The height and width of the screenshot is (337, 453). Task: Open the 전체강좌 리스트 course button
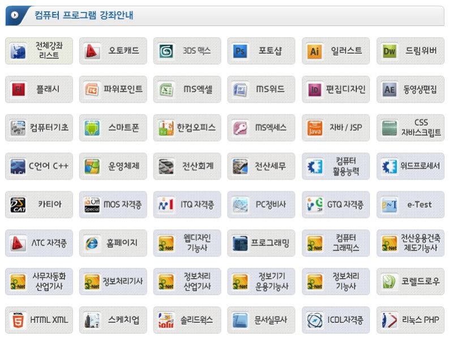tap(39, 51)
